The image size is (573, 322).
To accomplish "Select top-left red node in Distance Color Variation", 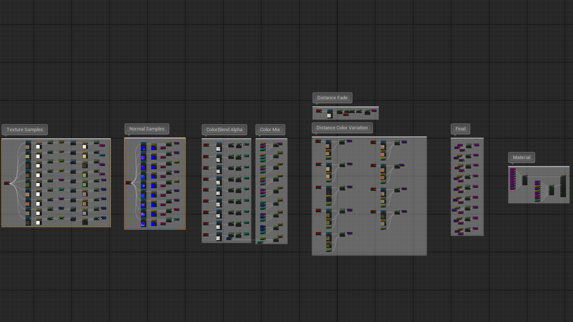I will [x=318, y=141].
